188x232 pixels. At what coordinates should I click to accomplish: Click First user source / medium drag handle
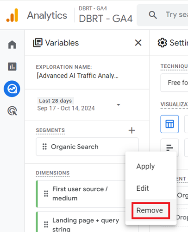pyautogui.click(x=46, y=193)
